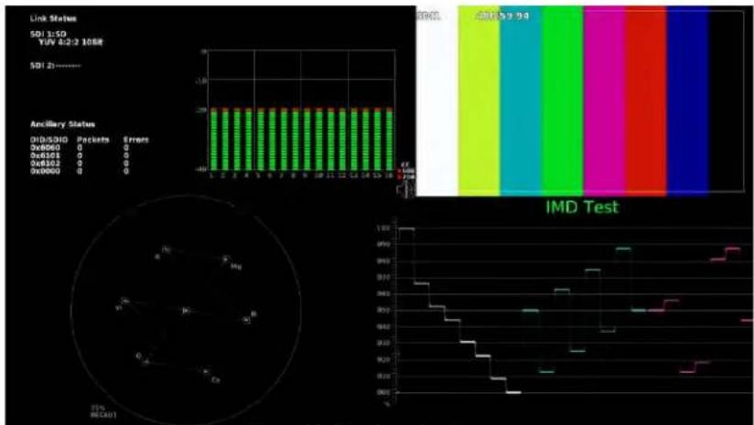This screenshot has width=754, height=425.
Task: Select the 0x6101 ancillary row
Action: [80, 155]
